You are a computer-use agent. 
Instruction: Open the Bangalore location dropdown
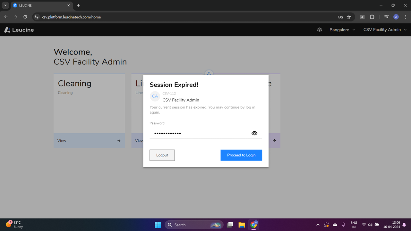click(x=342, y=29)
